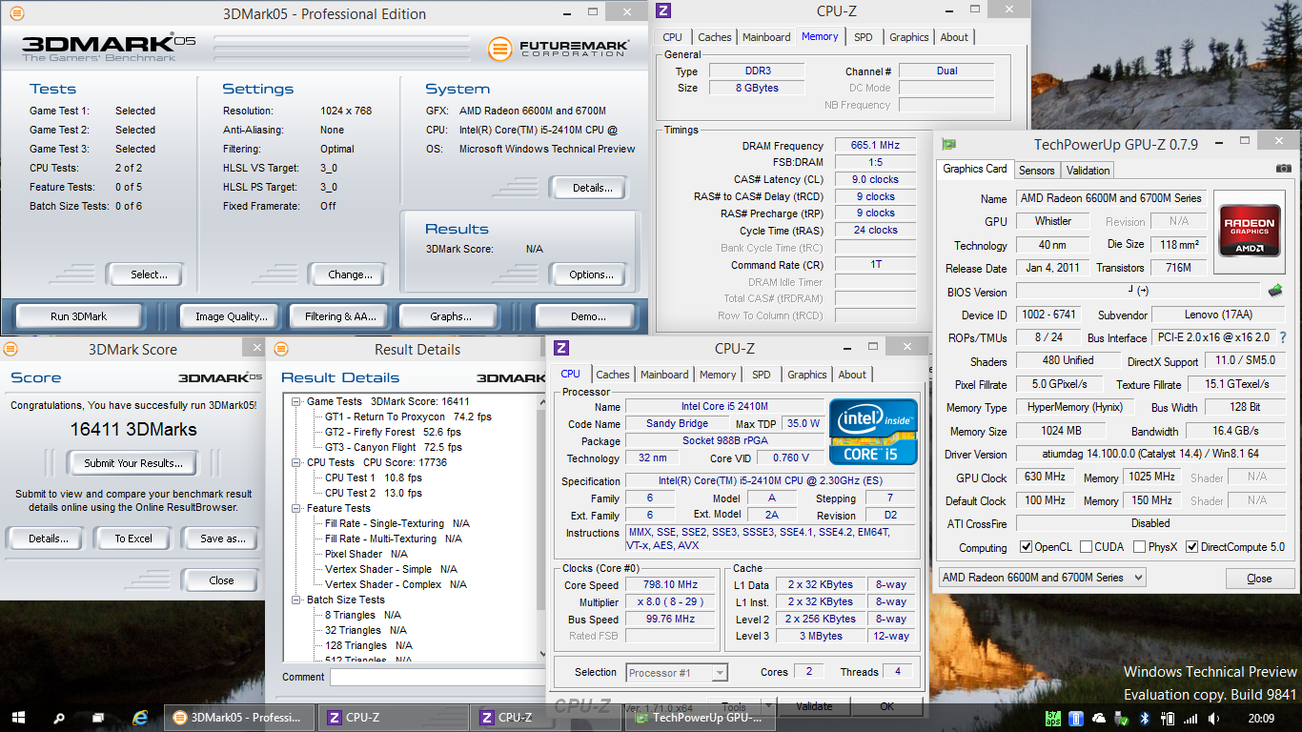Open About tab in CPU-Z Memory window
1302x732 pixels.
coord(954,37)
